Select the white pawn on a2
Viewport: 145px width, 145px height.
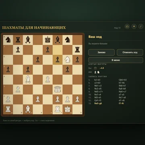coord(8,99)
